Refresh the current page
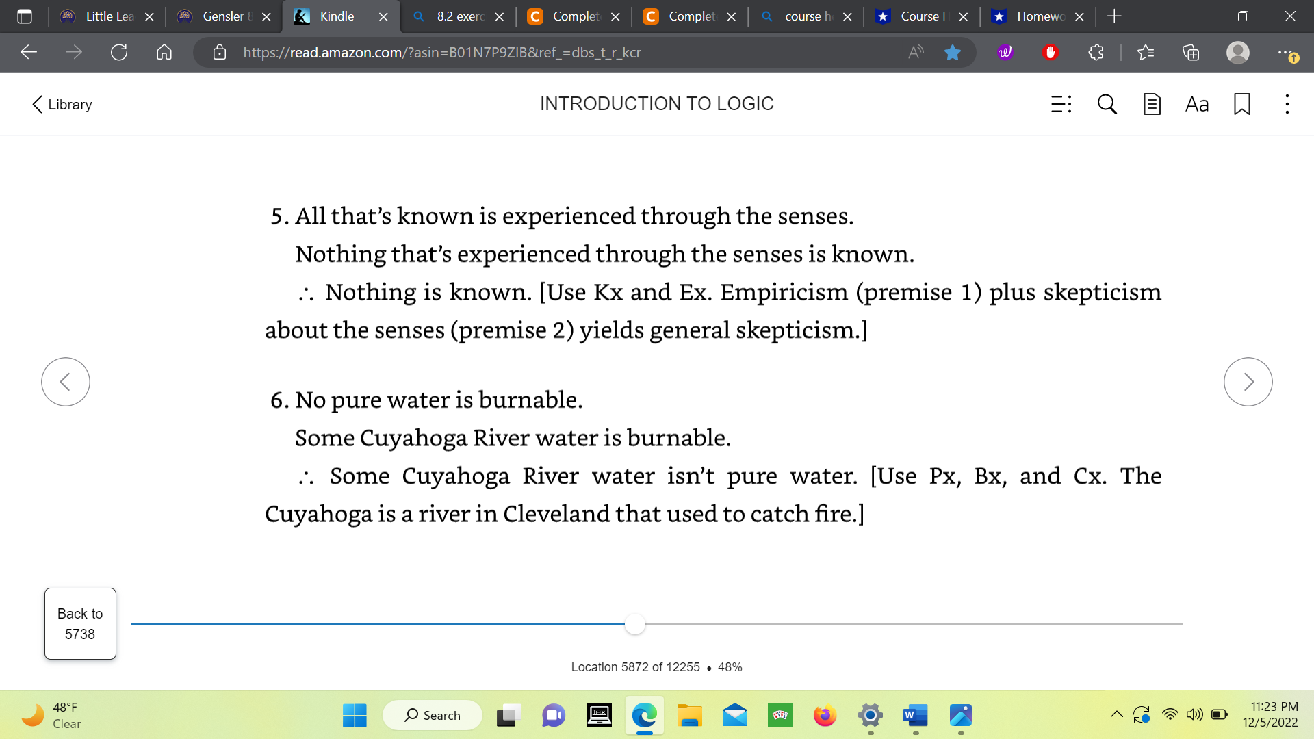 [x=119, y=52]
